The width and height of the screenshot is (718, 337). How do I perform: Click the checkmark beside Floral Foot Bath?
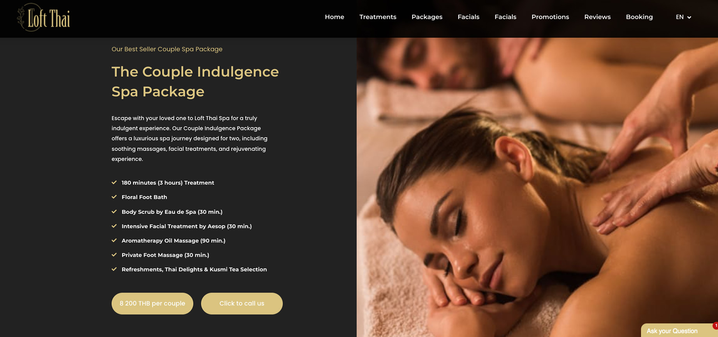[x=114, y=197]
